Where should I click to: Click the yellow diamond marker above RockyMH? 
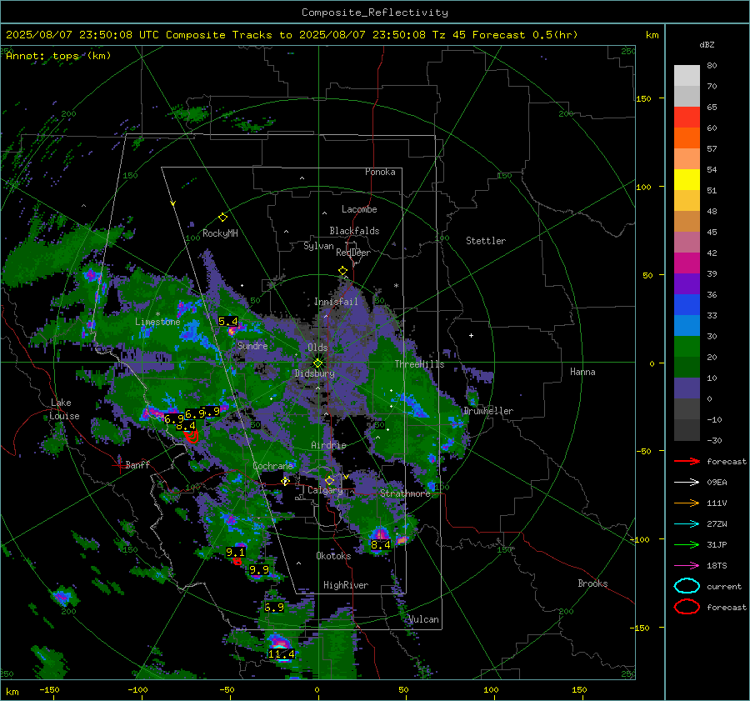[222, 218]
